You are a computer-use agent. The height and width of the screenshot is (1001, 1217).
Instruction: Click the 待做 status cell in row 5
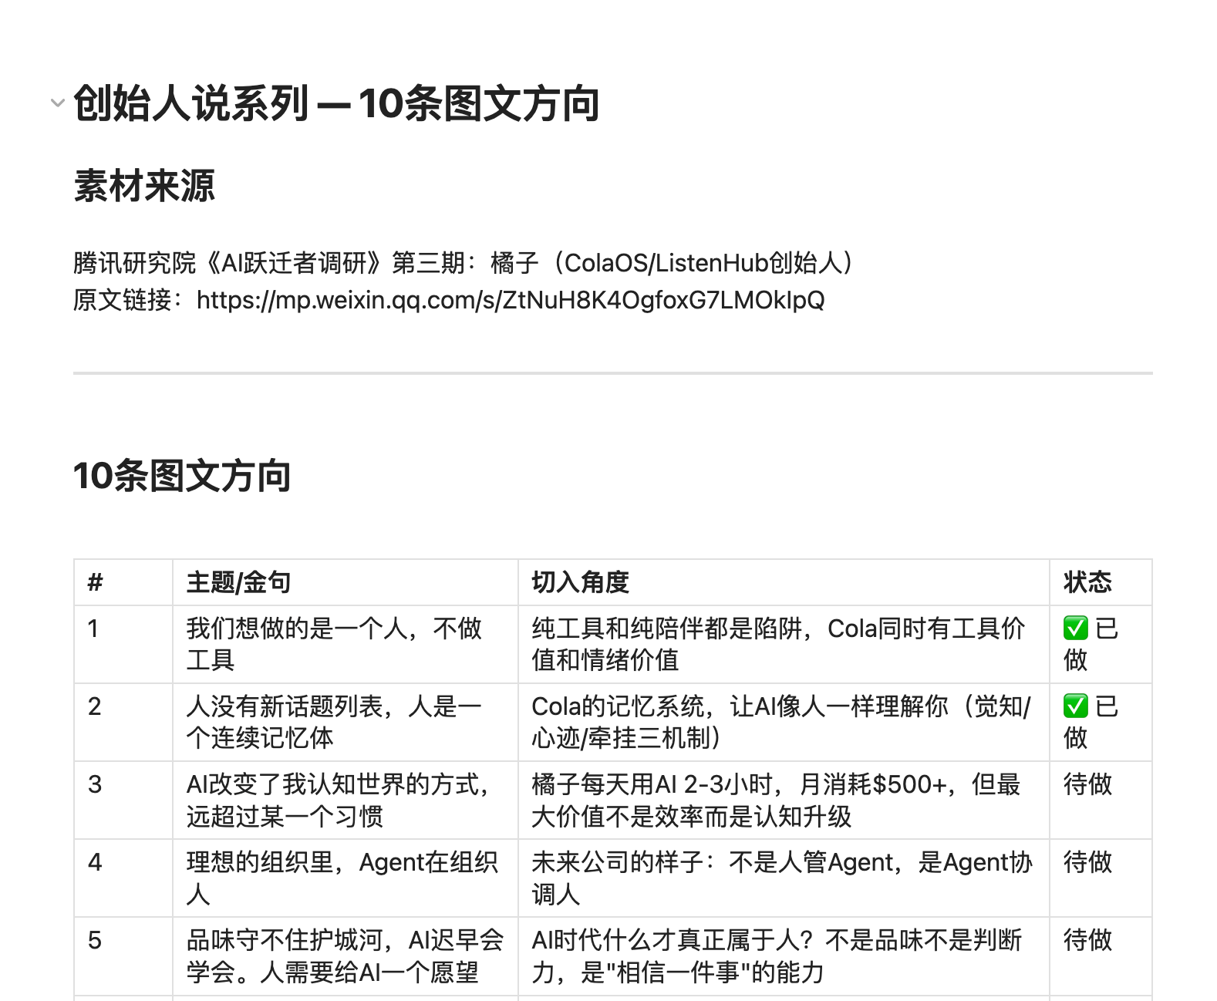click(1101, 956)
